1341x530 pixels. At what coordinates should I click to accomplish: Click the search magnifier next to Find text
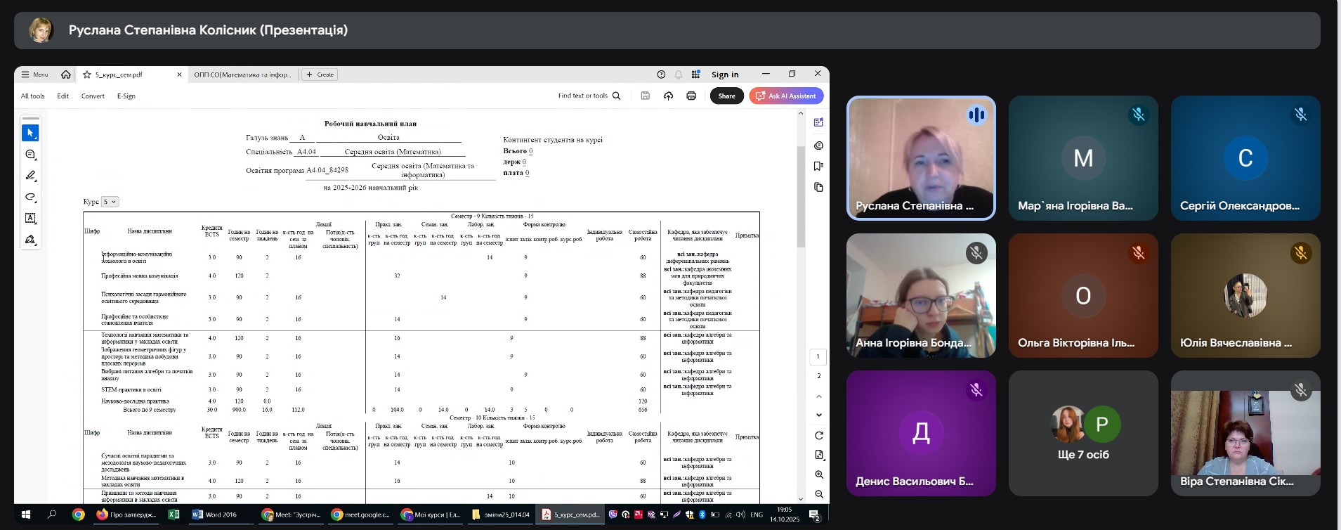coord(617,96)
